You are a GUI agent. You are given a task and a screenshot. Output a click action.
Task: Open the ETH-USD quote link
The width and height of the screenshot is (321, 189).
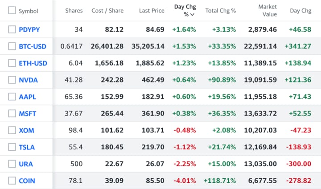pyautogui.click(x=33, y=63)
